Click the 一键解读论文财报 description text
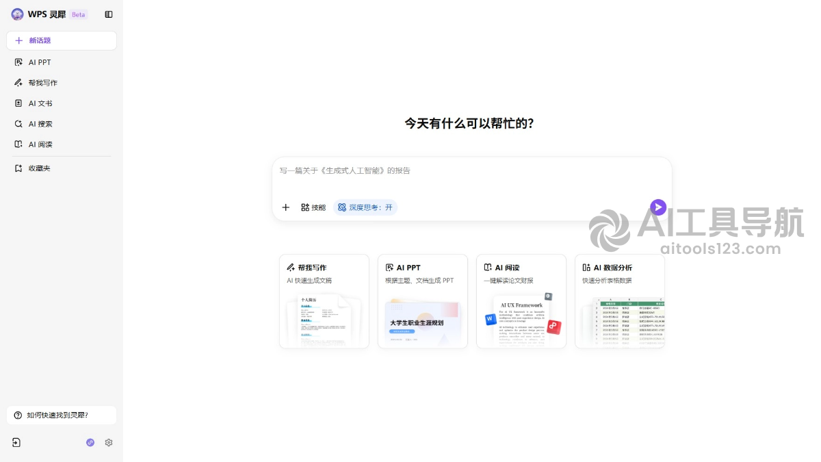This screenshot has height=462, width=821. pos(508,281)
